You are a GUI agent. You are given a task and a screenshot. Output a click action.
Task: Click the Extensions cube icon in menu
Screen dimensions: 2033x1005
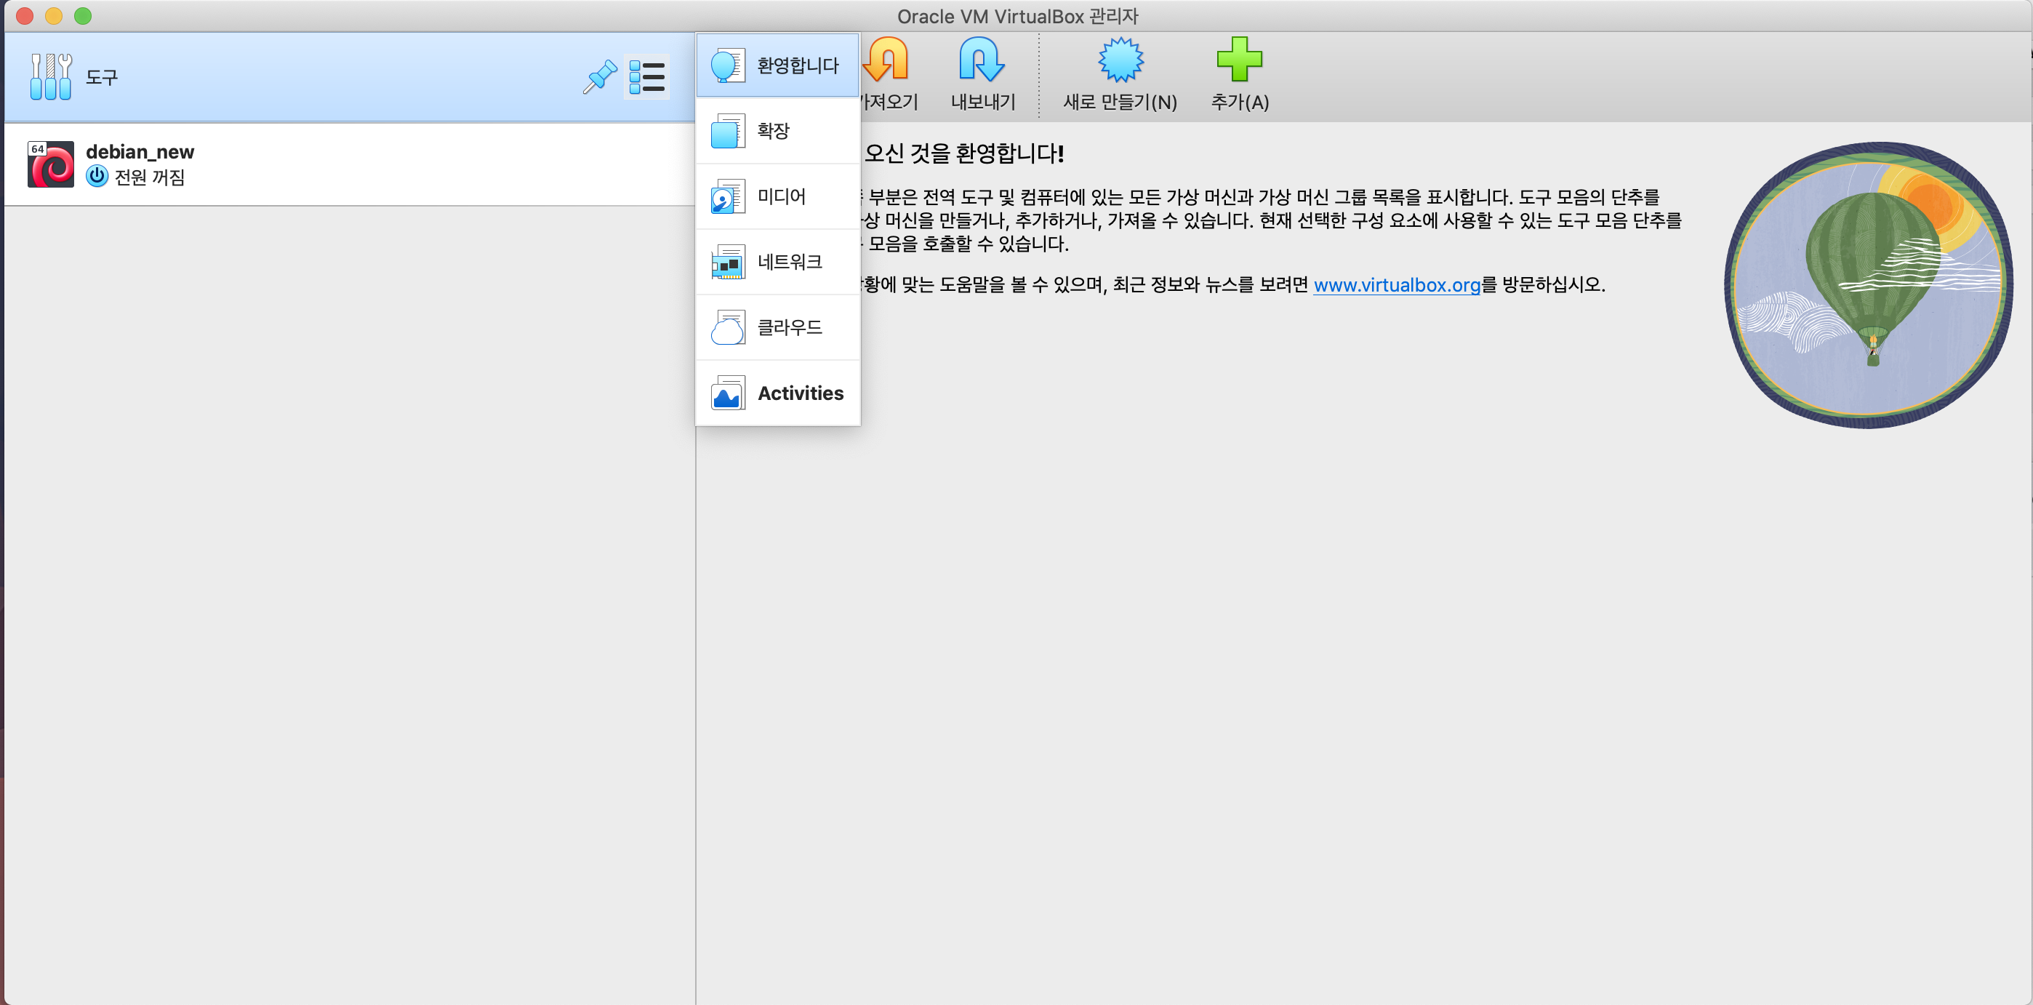(x=727, y=131)
